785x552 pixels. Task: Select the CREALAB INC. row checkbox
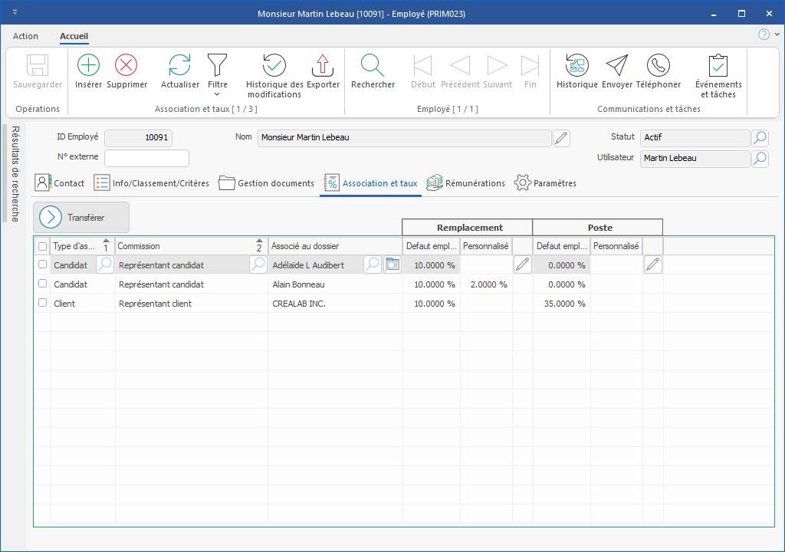(43, 303)
